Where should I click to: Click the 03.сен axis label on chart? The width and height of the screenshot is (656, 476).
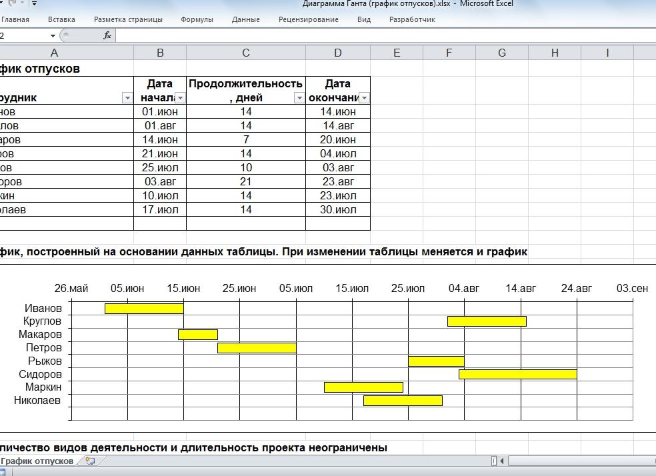[x=632, y=288]
